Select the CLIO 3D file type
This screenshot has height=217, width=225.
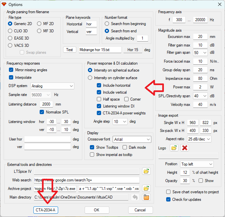(x=10, y=31)
